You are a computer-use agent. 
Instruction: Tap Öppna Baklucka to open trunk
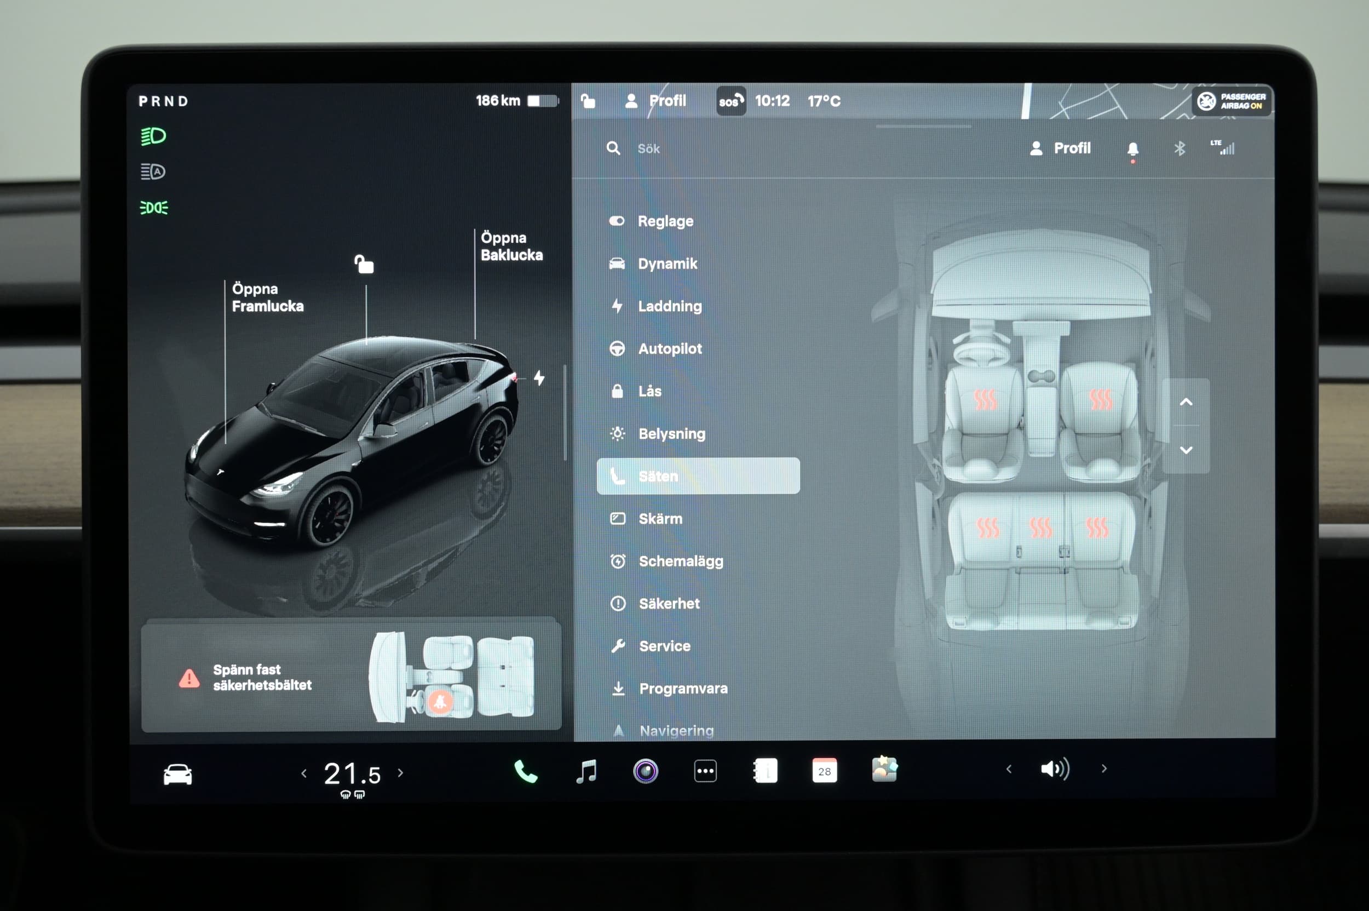pos(511,247)
